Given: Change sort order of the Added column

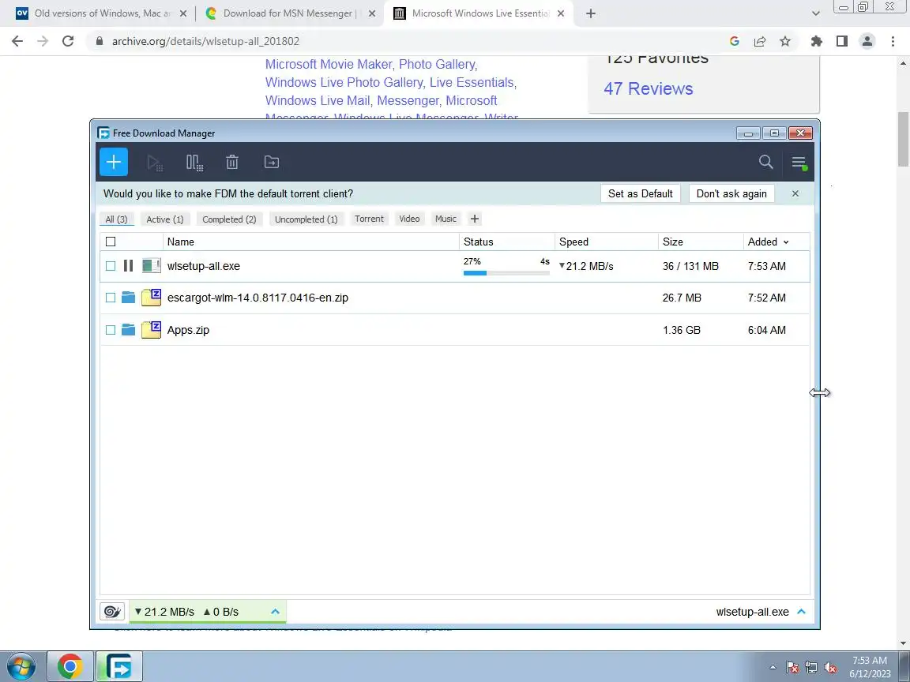Looking at the screenshot, I should (x=769, y=242).
